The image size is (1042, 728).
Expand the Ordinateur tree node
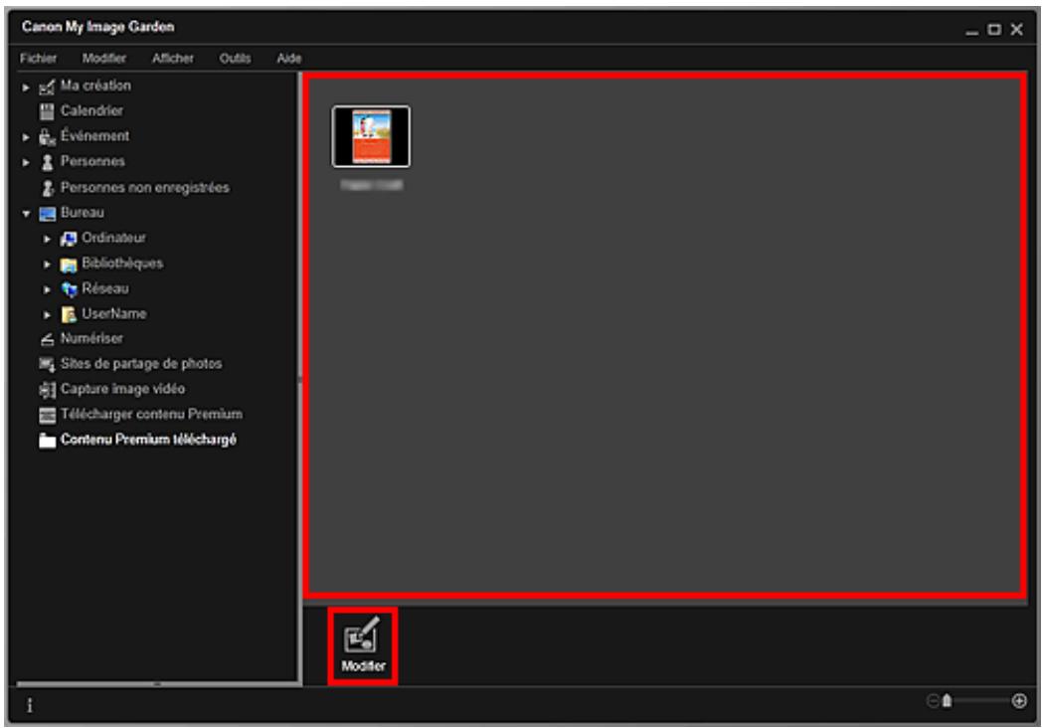(x=47, y=239)
